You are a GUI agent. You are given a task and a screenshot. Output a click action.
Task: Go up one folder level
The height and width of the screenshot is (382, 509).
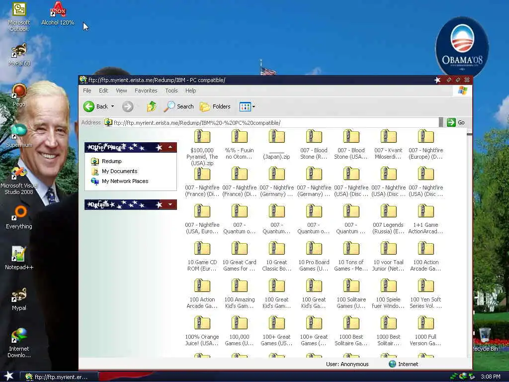[x=152, y=106]
